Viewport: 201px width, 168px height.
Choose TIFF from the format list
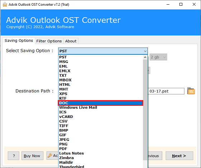[x=101, y=126]
